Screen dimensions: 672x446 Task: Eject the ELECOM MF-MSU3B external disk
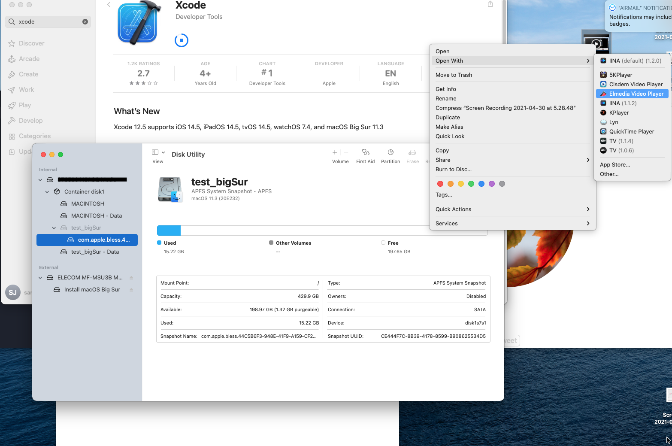(x=131, y=278)
